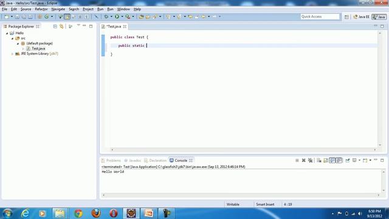Expand the JRE System Library node
The height and width of the screenshot is (219, 389).
[x=12, y=54]
